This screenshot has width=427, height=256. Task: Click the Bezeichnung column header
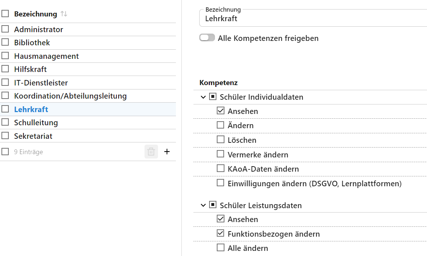[36, 14]
